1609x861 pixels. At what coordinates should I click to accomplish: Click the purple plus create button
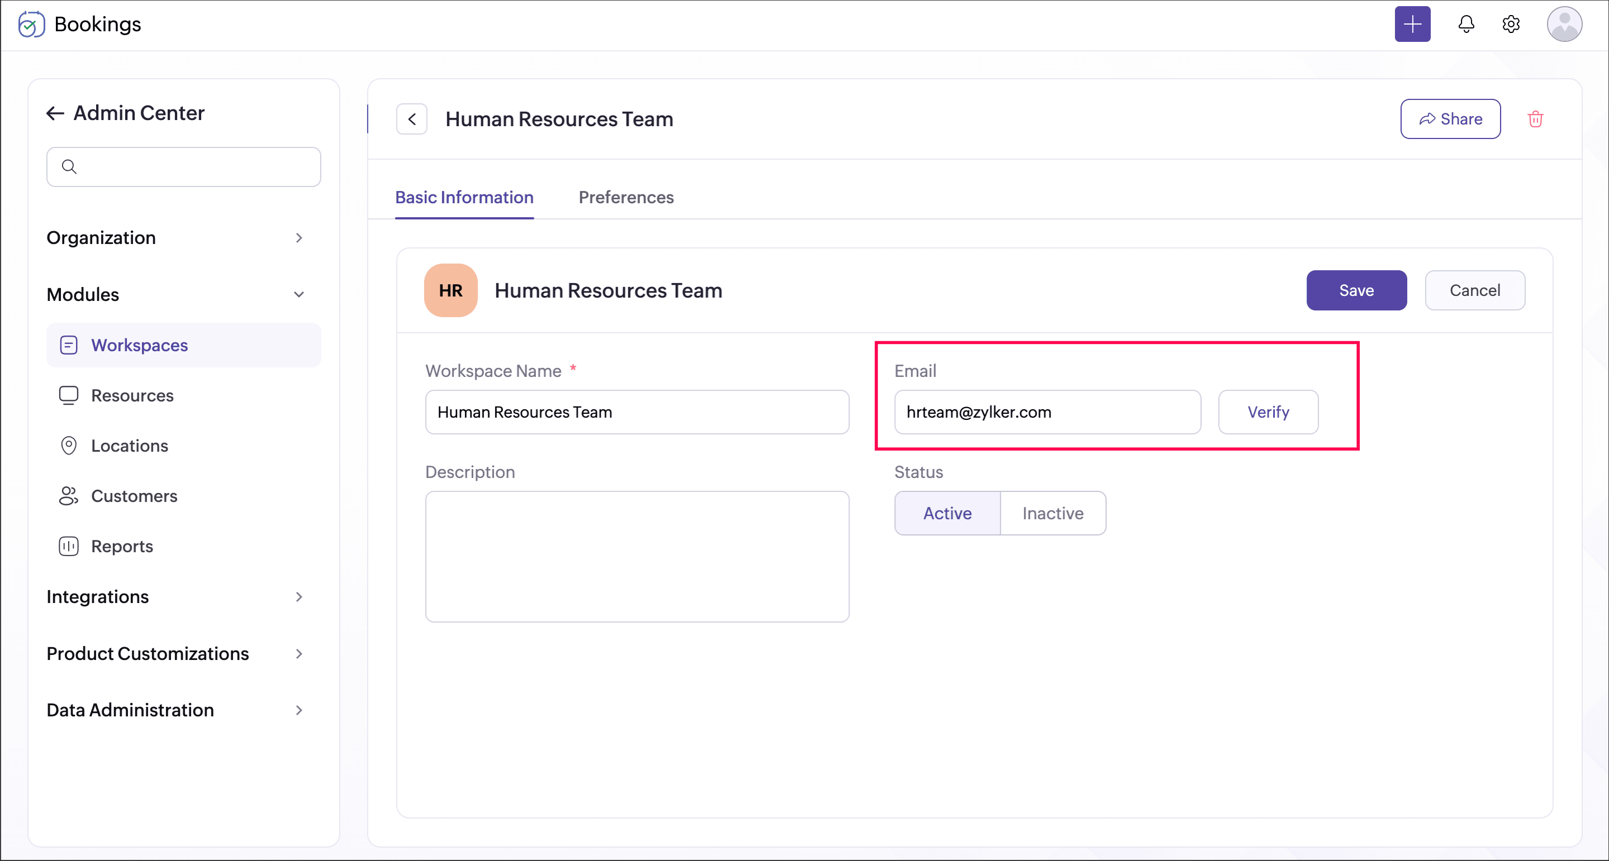pos(1412,25)
